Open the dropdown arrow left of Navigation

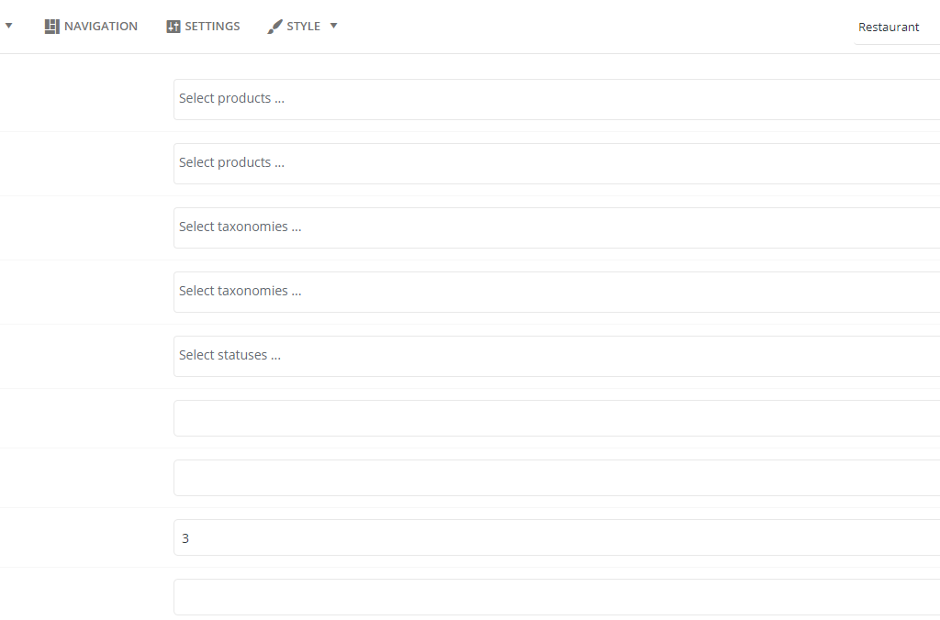tap(9, 26)
